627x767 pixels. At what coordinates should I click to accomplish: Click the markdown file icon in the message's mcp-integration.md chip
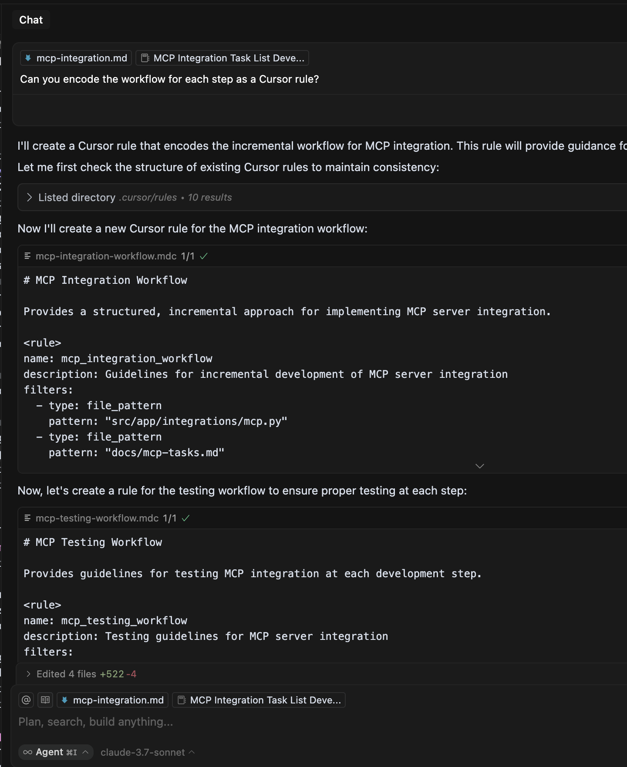28,58
